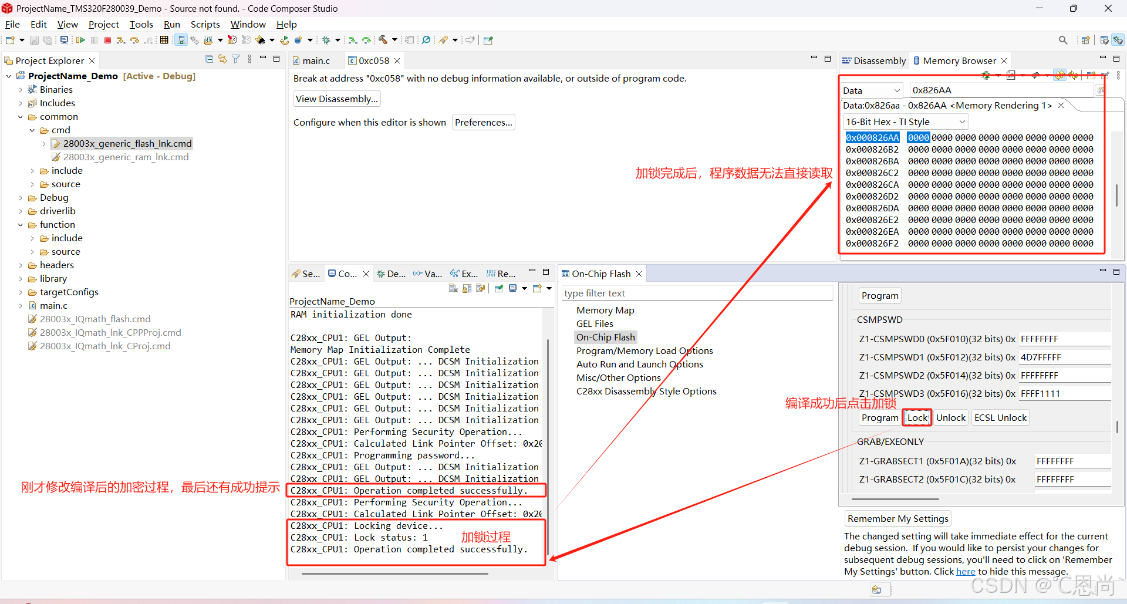Click the red Terminate debug icon
This screenshot has width=1127, height=604.
pos(107,40)
